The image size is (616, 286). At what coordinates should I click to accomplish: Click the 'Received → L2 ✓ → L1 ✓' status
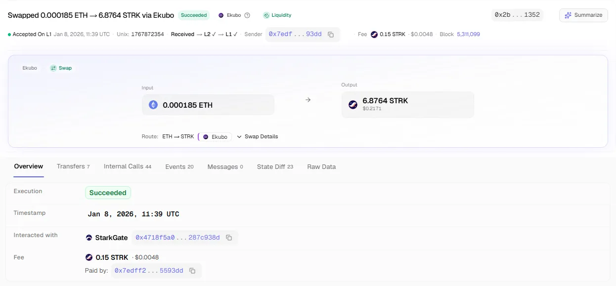coord(204,35)
